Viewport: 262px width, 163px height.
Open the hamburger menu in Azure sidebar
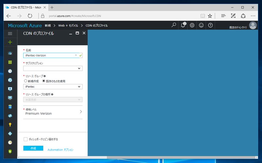(10, 34)
